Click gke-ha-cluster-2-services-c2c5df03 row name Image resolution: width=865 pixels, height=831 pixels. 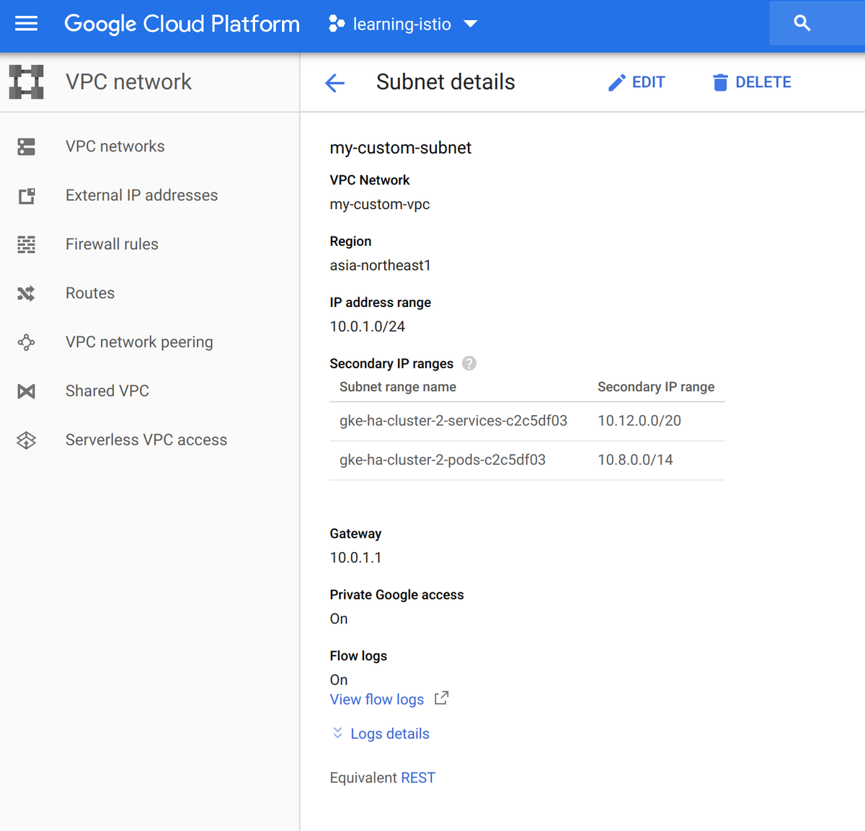(x=453, y=421)
